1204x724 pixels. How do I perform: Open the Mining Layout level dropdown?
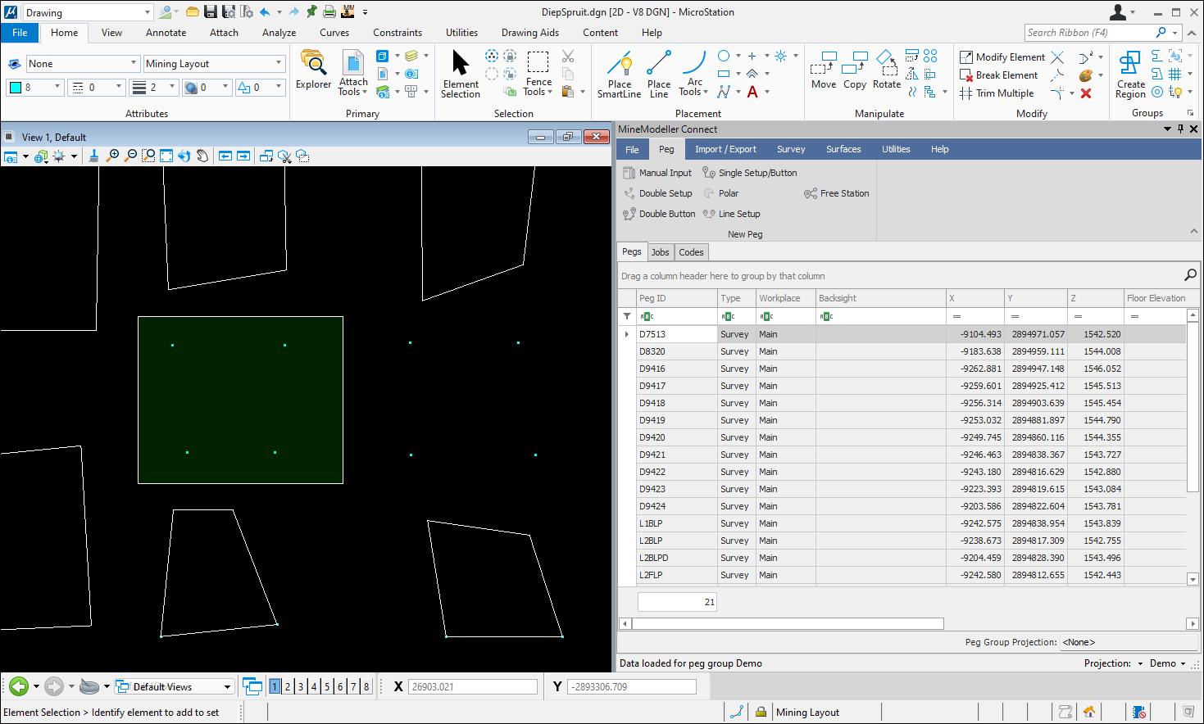pyautogui.click(x=279, y=63)
